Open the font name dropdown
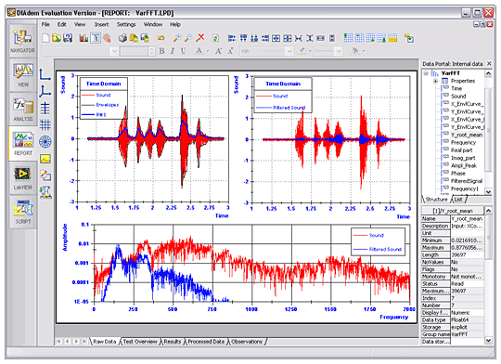 coord(114,51)
